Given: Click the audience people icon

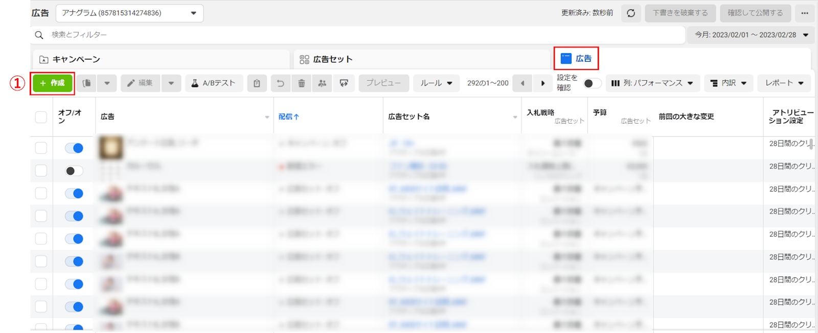Looking at the screenshot, I should 322,83.
